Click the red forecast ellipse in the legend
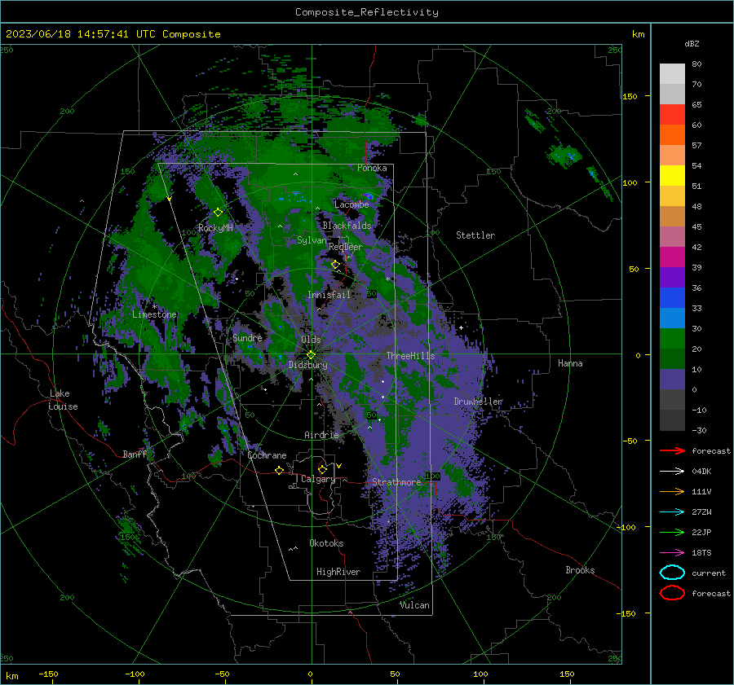This screenshot has width=734, height=685. tap(672, 593)
